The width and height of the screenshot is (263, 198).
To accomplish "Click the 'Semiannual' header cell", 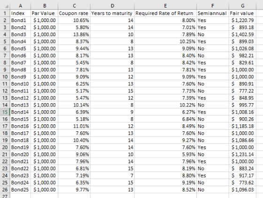I will tap(212, 13).
